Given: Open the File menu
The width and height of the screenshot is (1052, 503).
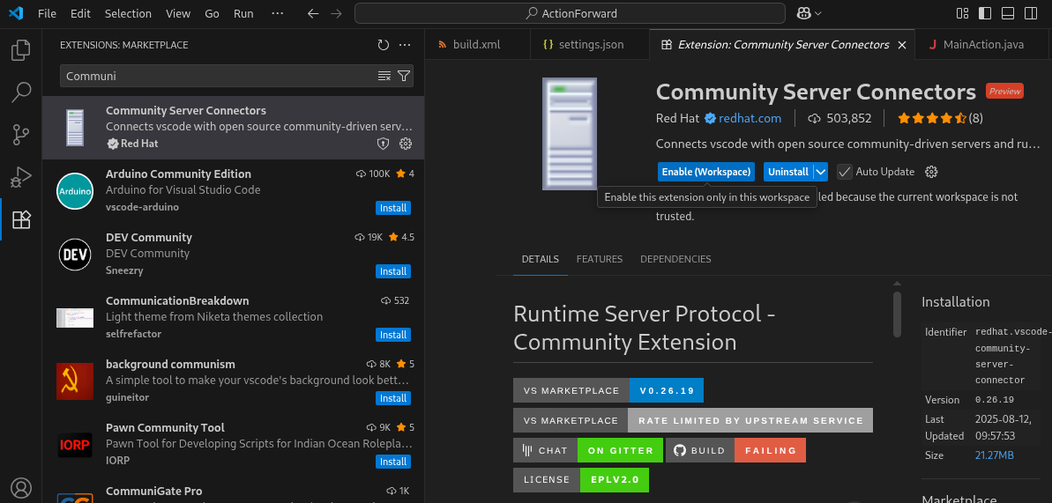Looking at the screenshot, I should point(47,13).
